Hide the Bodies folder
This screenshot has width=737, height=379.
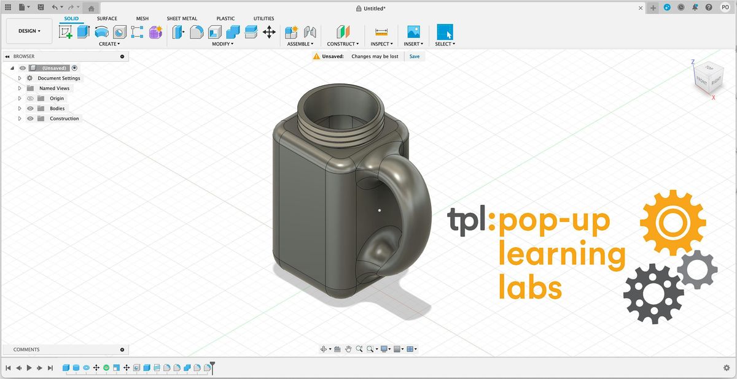tap(30, 109)
